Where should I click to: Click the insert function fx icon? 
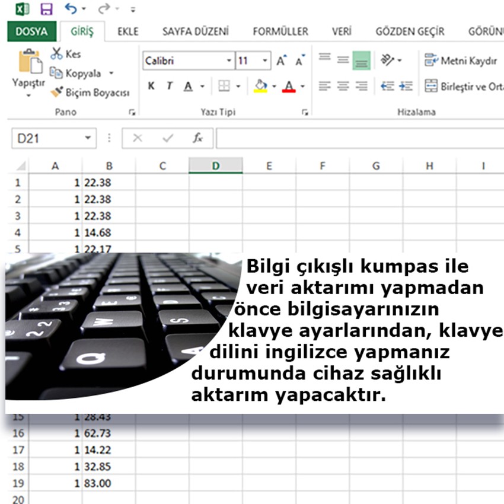pyautogui.click(x=198, y=138)
